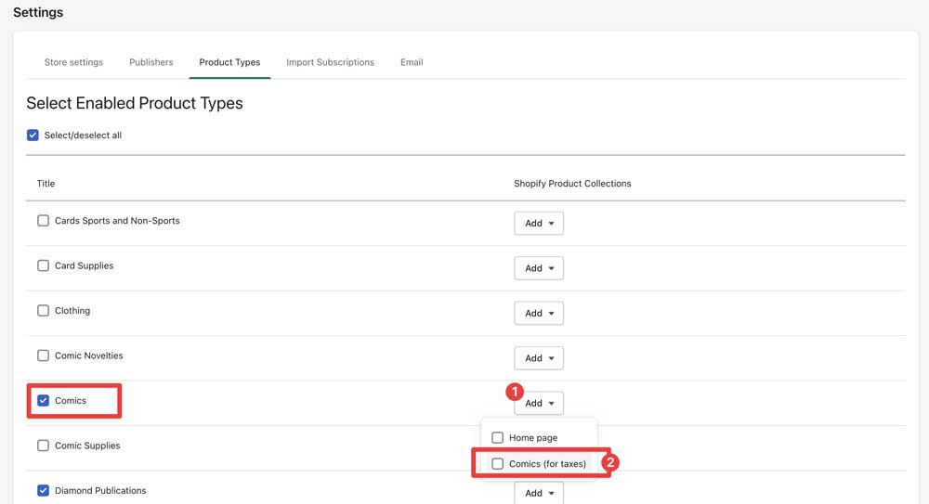The height and width of the screenshot is (504, 929).
Task: Check Home page collection option
Action: 498,438
